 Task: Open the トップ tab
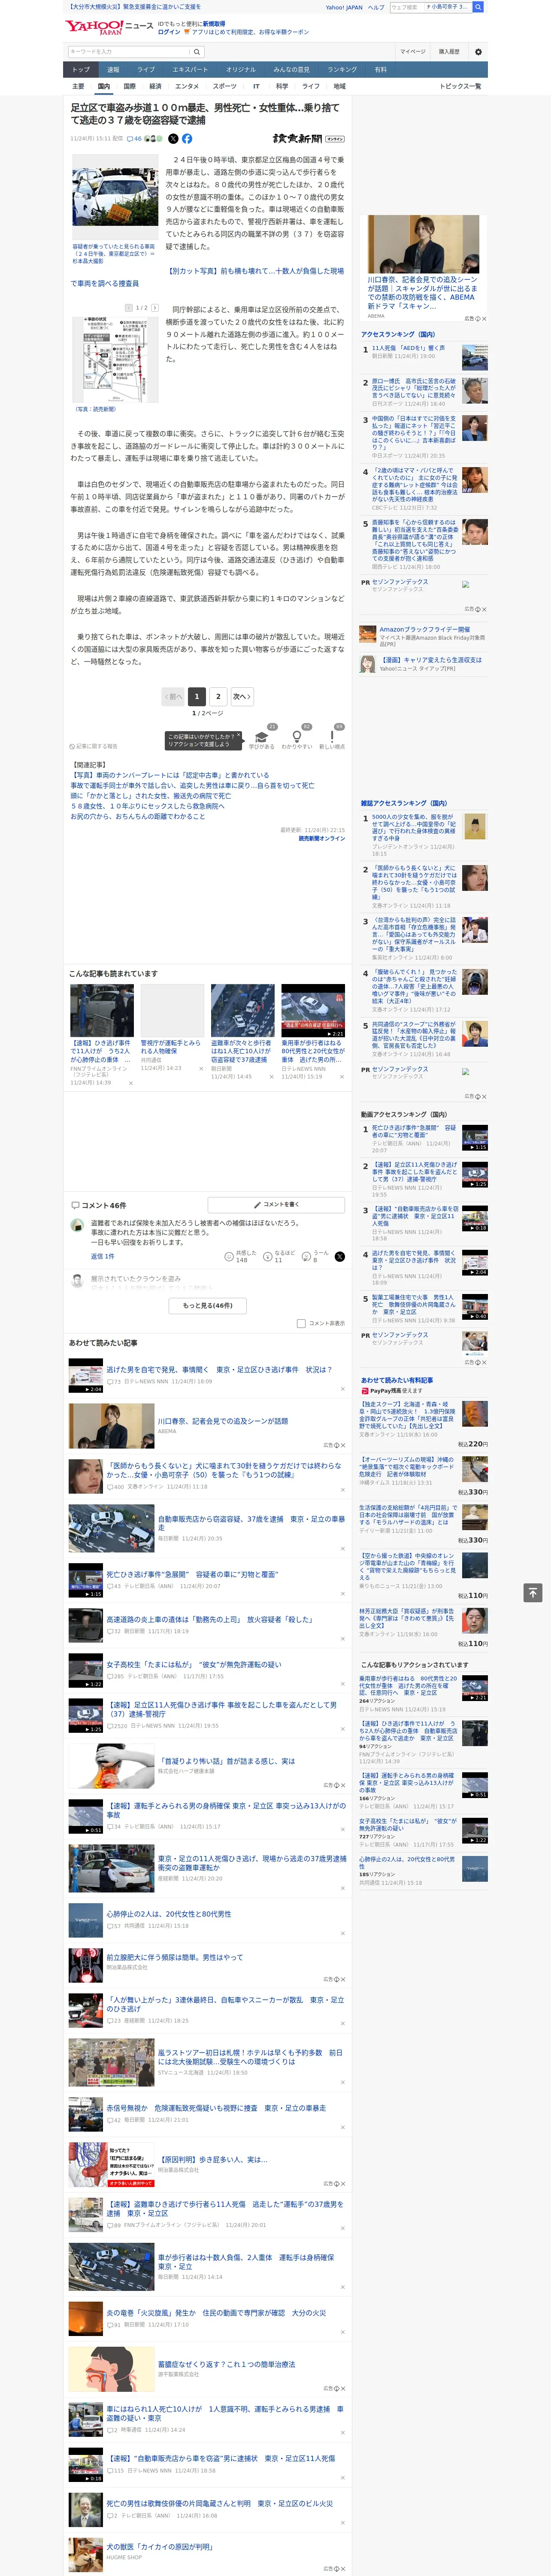pyautogui.click(x=81, y=70)
